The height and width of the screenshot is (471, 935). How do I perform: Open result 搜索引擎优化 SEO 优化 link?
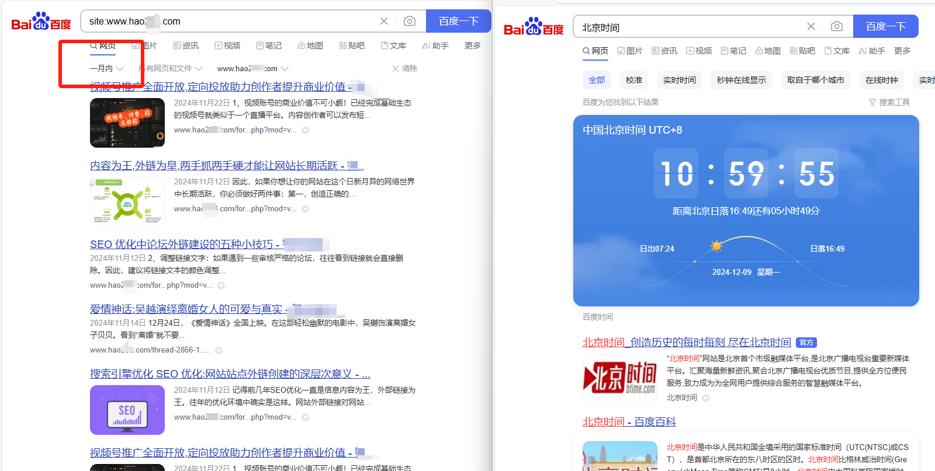click(x=230, y=374)
